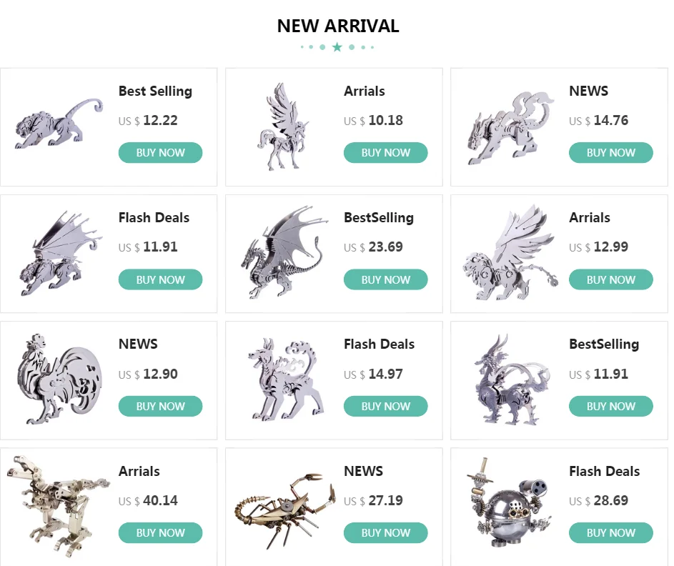Open the winged unicorn model thumbnail

(x=282, y=126)
